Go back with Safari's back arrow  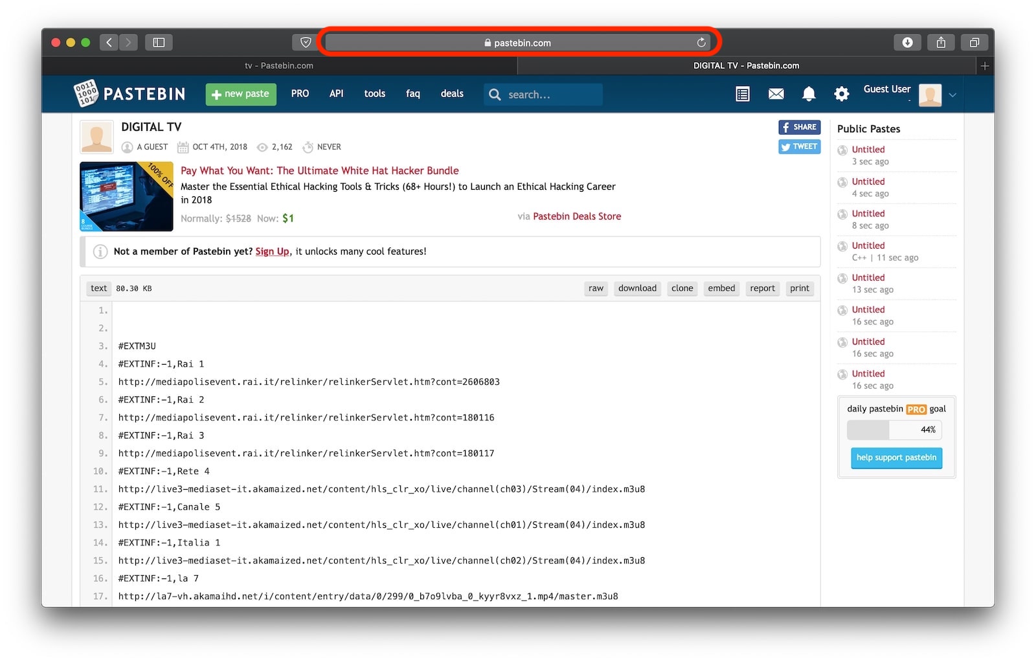tap(109, 43)
